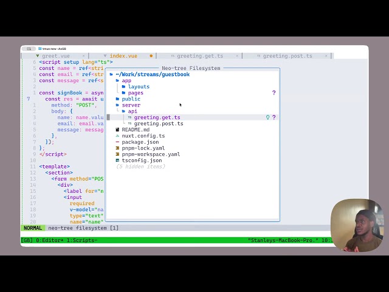Click the README.md file icon
The width and height of the screenshot is (389, 292).
pos(117,130)
